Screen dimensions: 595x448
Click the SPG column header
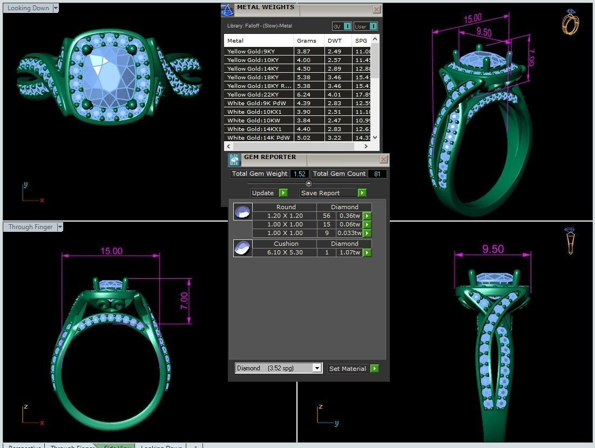point(361,40)
